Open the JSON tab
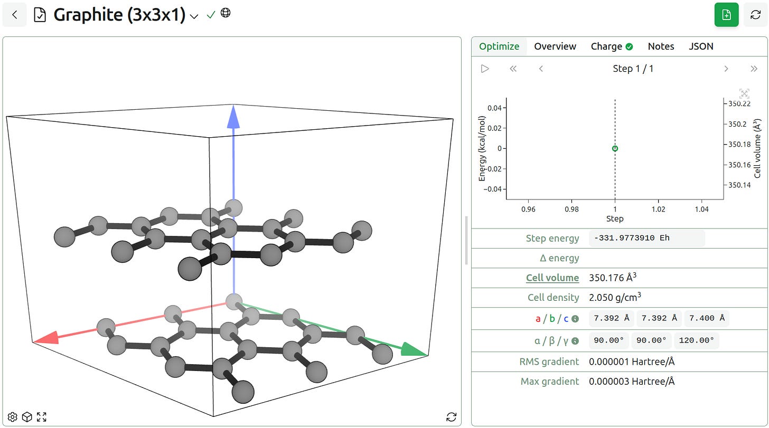Viewport: 769px width, 428px height. coord(701,46)
